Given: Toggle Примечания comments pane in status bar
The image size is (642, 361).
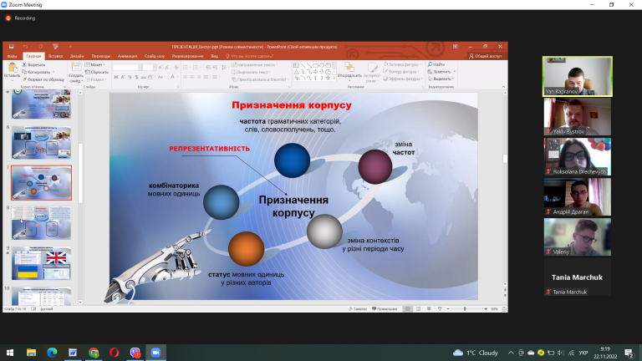Looking at the screenshot, I should click(x=385, y=309).
